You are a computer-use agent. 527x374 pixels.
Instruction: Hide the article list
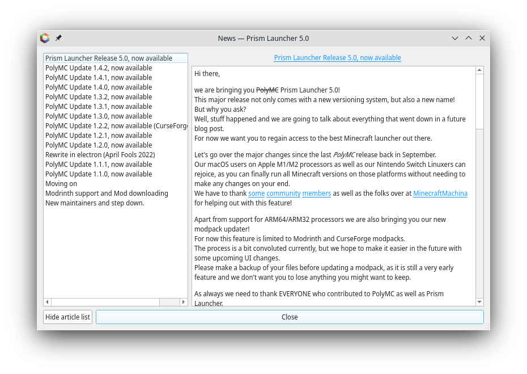point(67,317)
